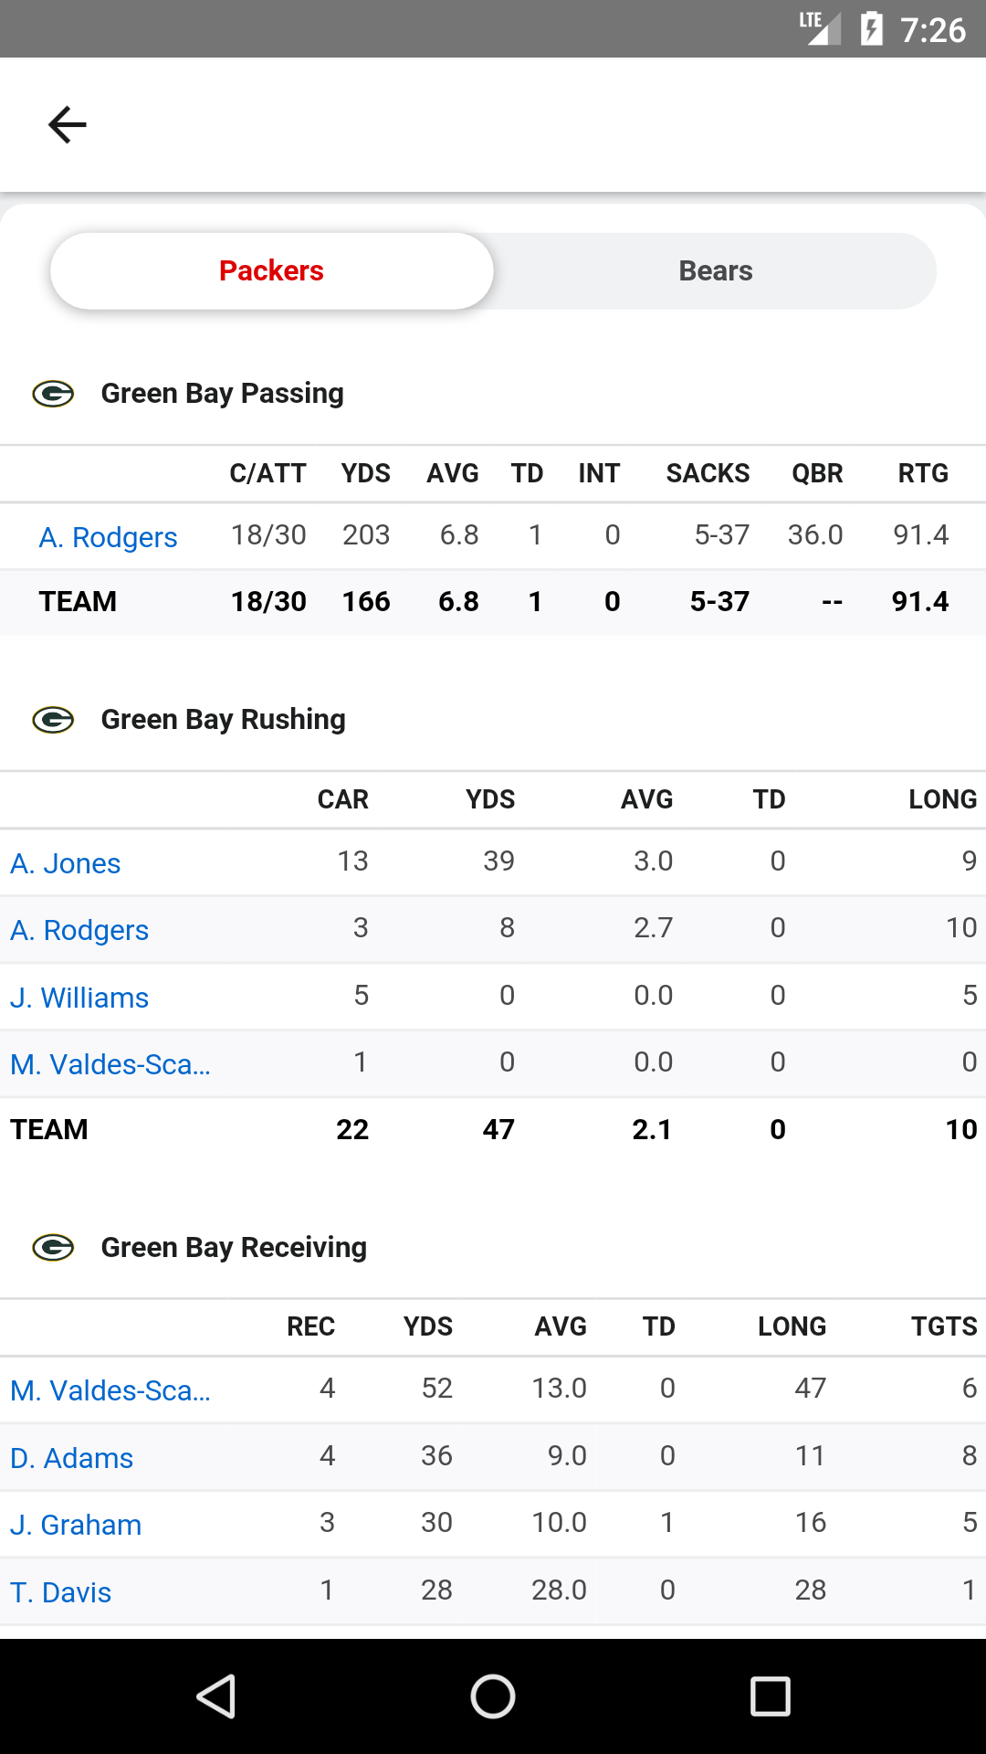986x1754 pixels.
Task: Tap J. Williams player link
Action: pyautogui.click(x=79, y=998)
